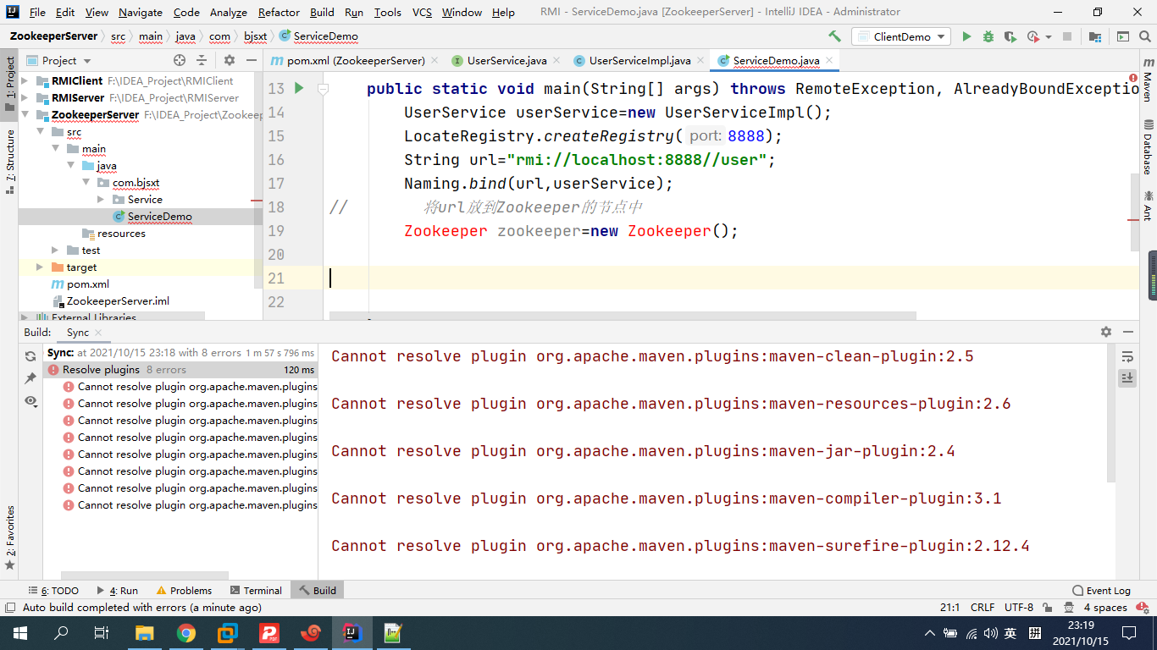Toggle the 1: Project tool window stripe
This screenshot has height=650, width=1157.
point(10,85)
